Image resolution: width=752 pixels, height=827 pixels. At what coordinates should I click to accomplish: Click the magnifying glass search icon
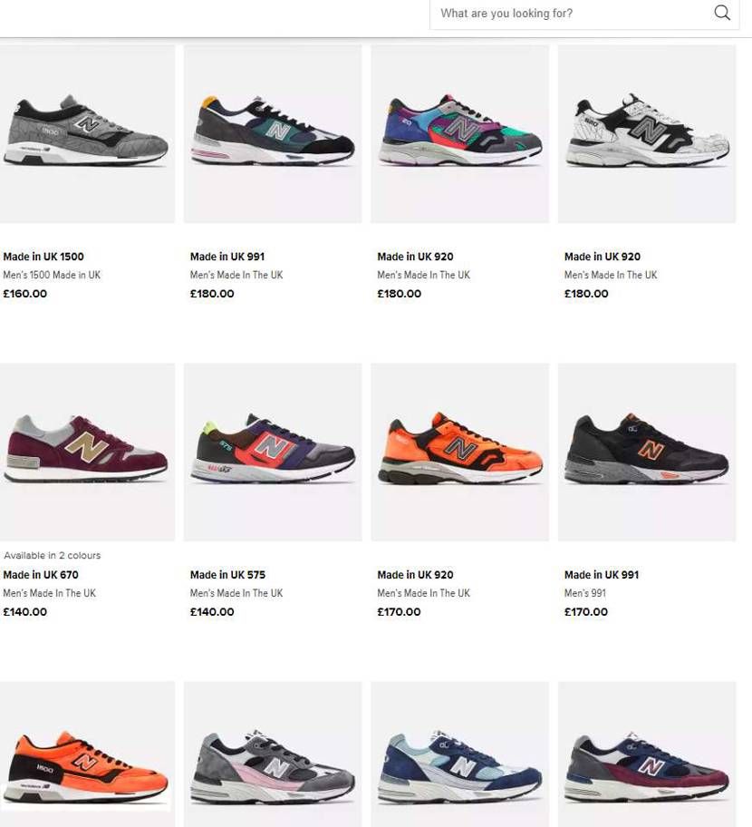722,13
